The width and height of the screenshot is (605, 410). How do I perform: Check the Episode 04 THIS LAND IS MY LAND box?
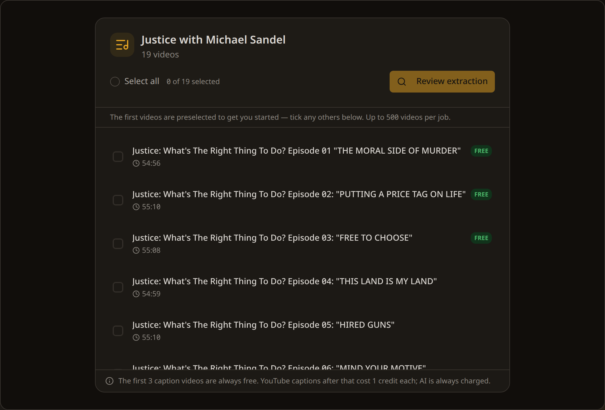(118, 287)
